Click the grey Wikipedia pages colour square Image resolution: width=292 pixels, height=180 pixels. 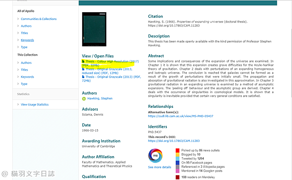tap(178, 167)
